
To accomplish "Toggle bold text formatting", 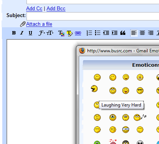I will pyautogui.click(x=14, y=33).
